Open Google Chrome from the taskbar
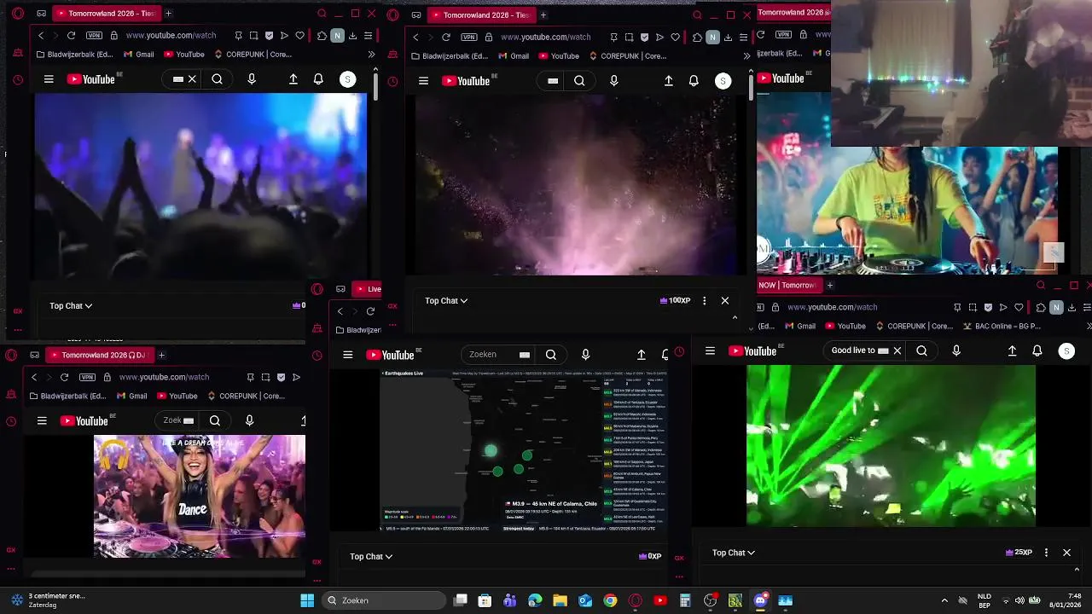 [610, 600]
